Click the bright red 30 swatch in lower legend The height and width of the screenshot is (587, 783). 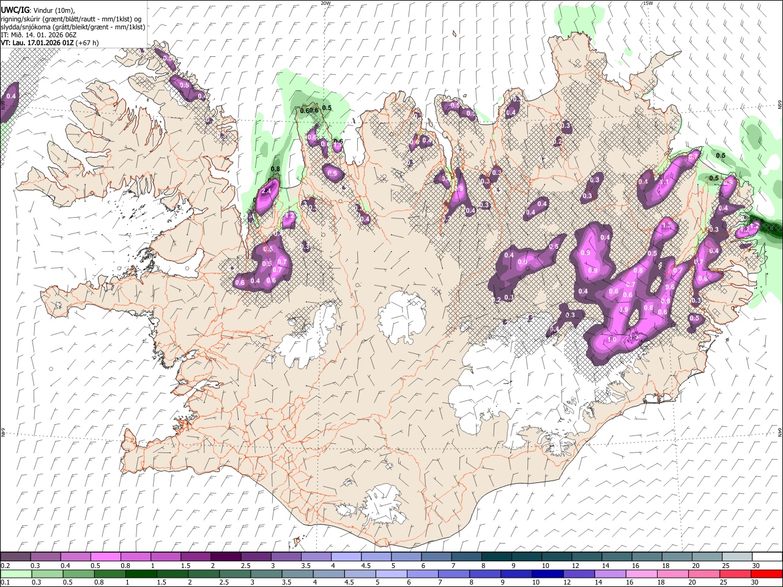pos(766,574)
